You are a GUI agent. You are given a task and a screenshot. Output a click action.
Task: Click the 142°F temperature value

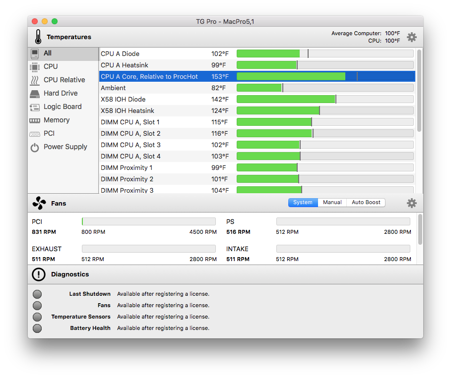coord(220,100)
